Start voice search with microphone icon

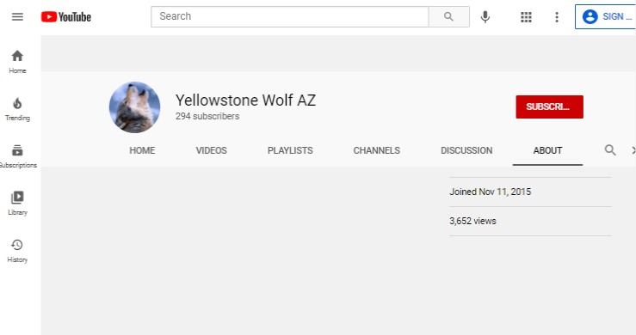tap(485, 16)
